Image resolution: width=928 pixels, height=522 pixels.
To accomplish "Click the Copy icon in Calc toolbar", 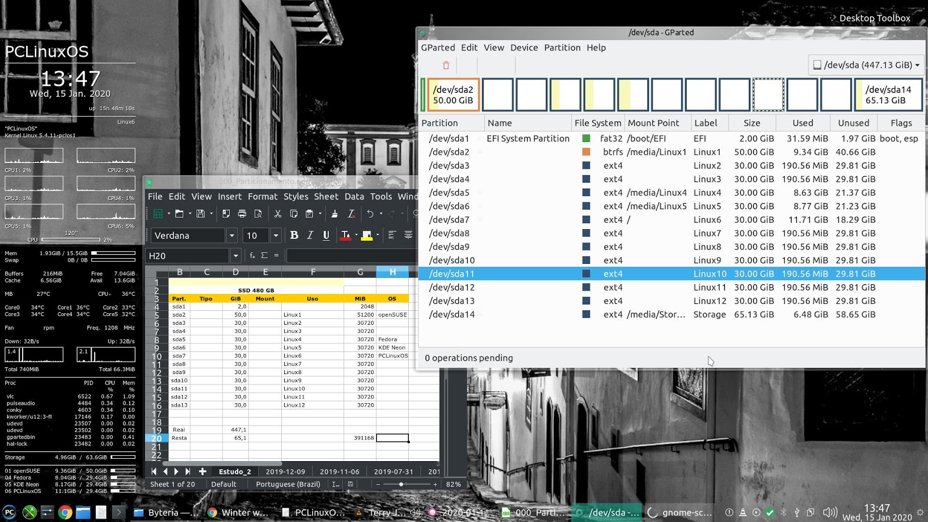I will point(293,214).
